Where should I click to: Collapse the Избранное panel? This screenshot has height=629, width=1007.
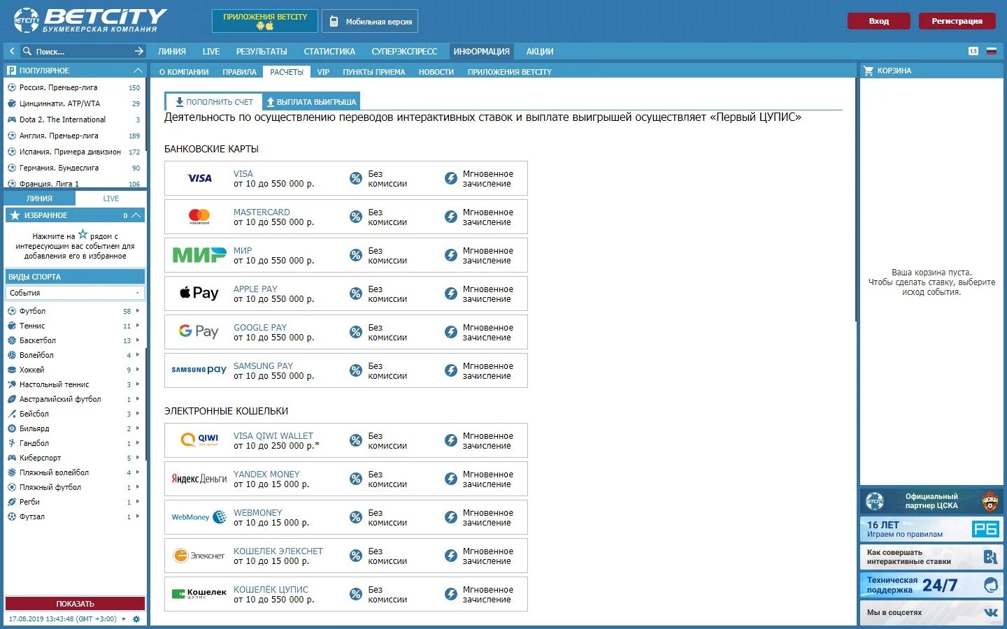136,215
